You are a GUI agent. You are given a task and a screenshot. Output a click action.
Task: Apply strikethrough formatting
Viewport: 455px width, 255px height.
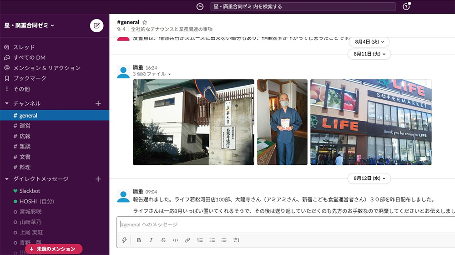point(163,240)
